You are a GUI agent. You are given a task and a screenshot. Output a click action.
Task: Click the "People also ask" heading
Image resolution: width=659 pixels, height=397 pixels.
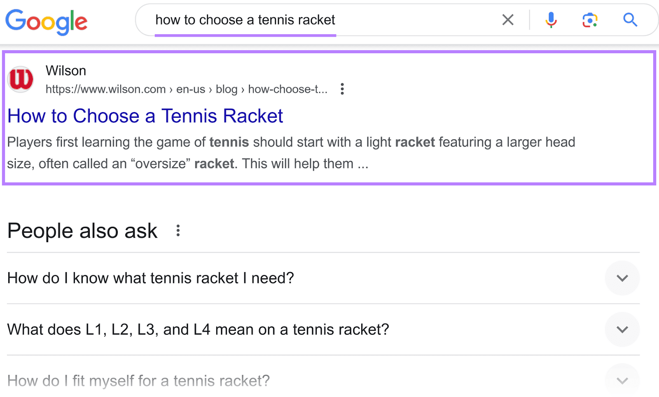[x=82, y=231]
